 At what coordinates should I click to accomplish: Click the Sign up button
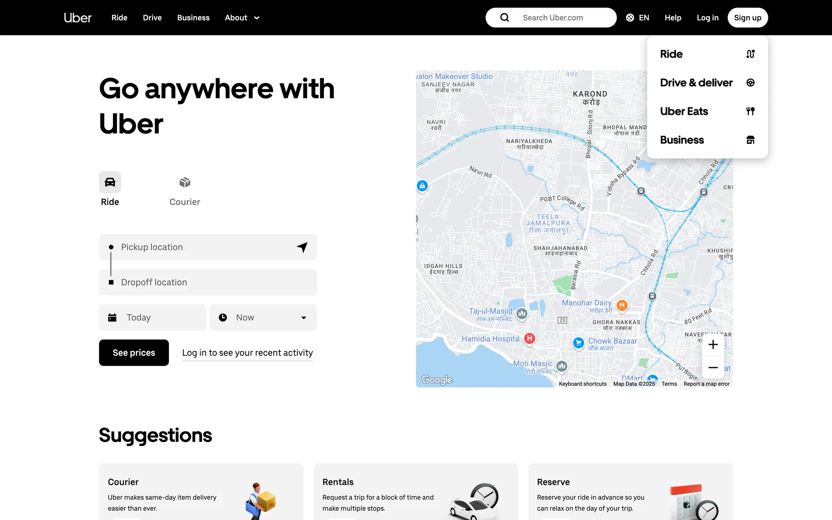click(747, 18)
